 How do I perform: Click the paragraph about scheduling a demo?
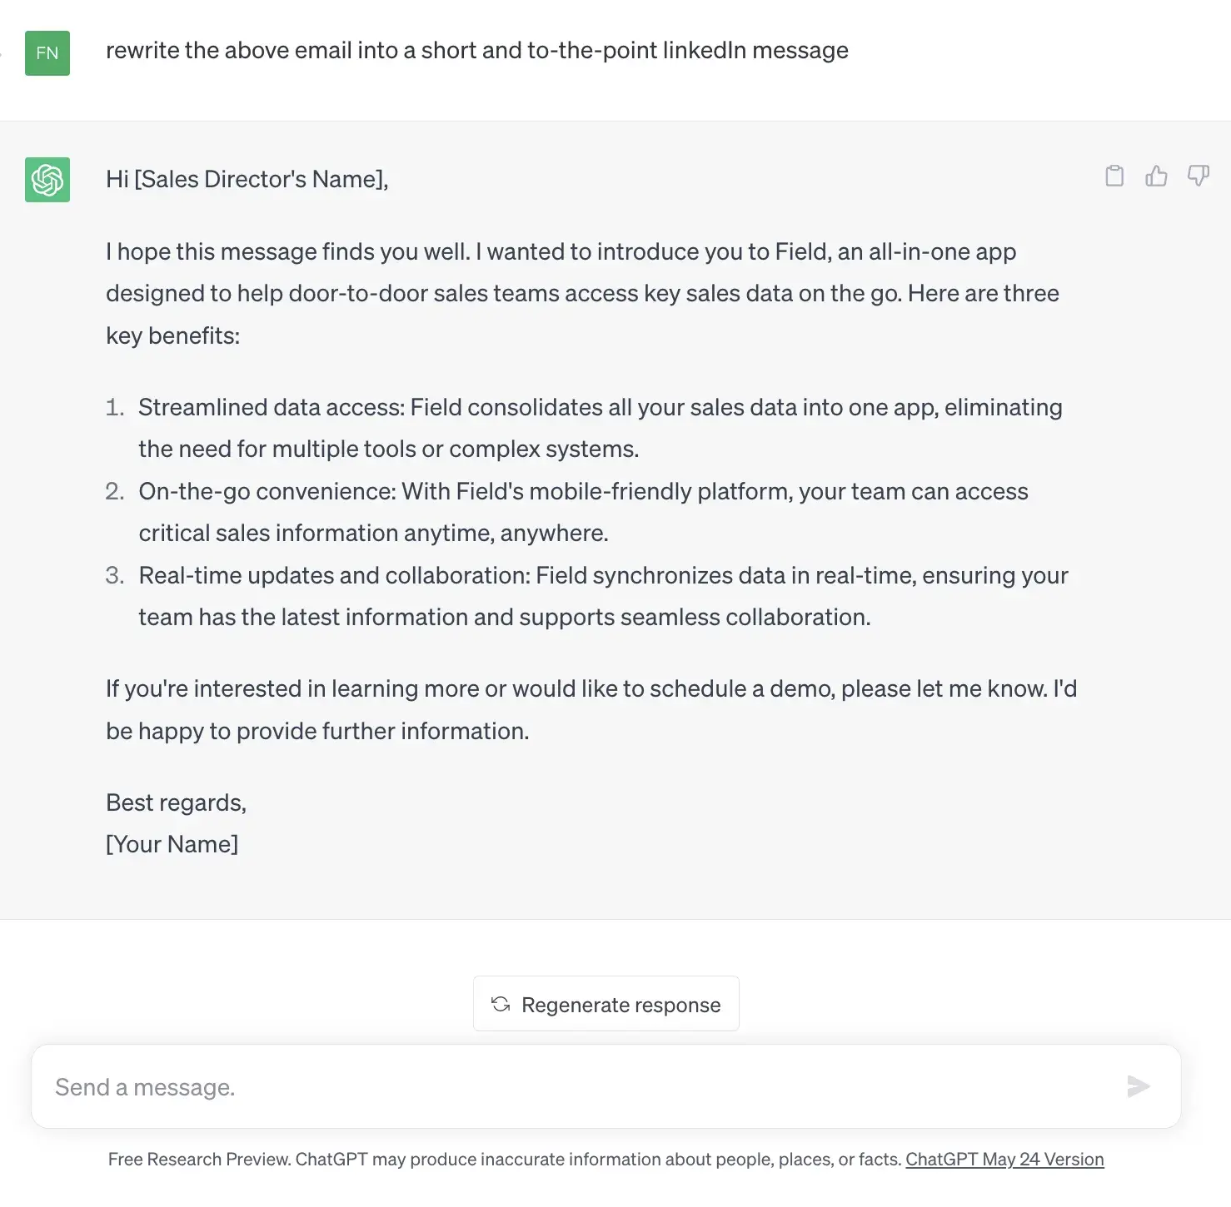click(591, 710)
